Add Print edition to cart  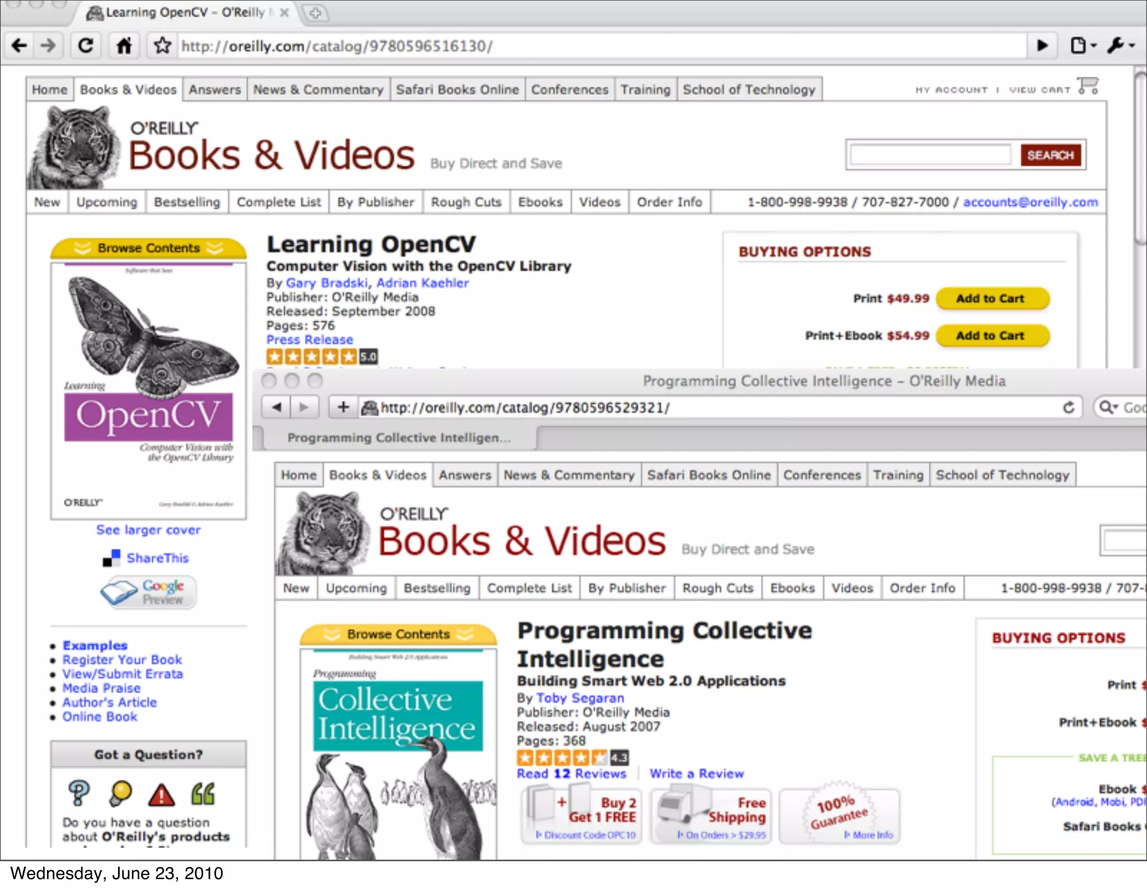pyautogui.click(x=992, y=299)
